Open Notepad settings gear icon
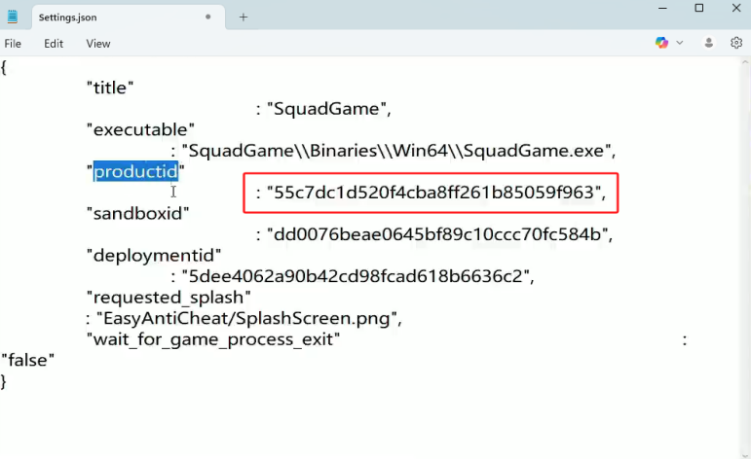Screen dimensions: 751x459 (x=736, y=43)
